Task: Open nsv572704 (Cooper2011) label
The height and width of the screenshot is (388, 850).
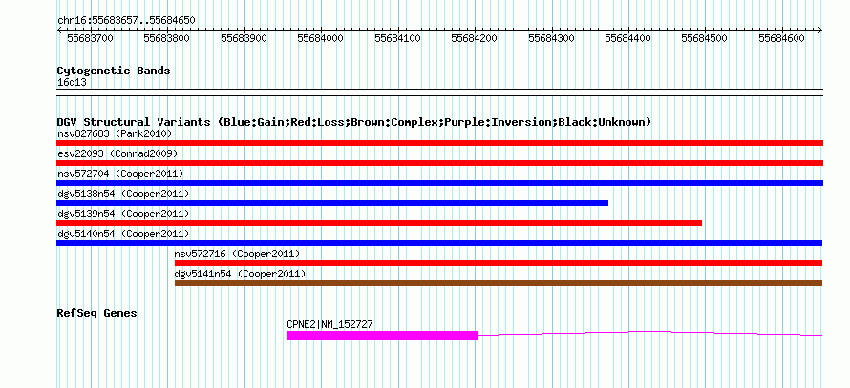Action: pyautogui.click(x=120, y=174)
